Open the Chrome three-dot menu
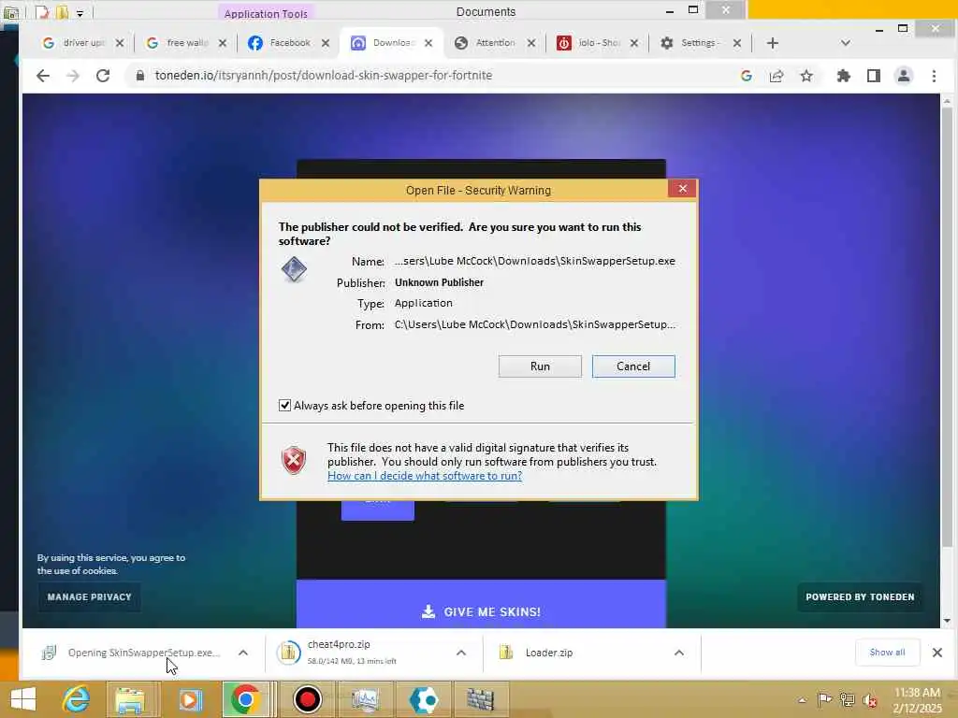This screenshot has width=958, height=718. pyautogui.click(x=934, y=76)
